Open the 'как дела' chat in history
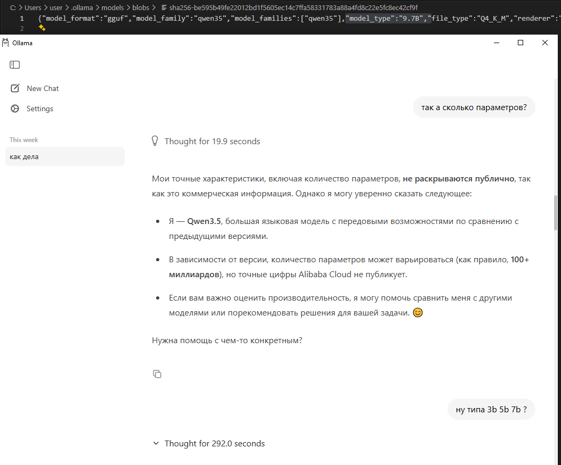The width and height of the screenshot is (561, 465). (65, 156)
